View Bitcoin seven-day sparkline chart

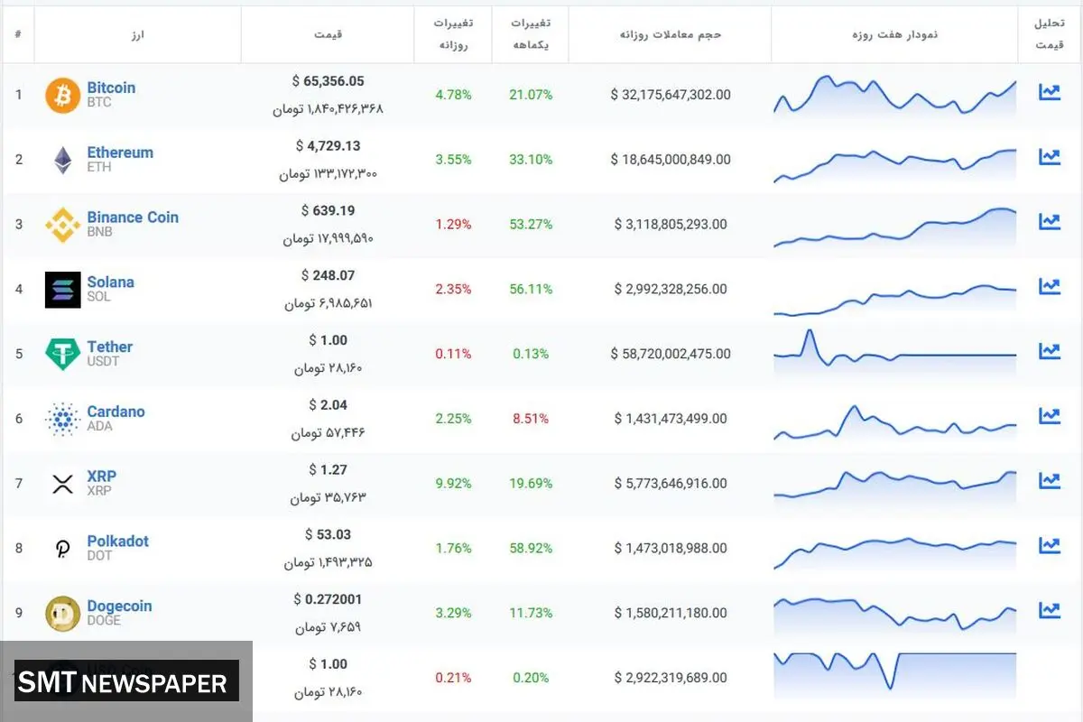click(894, 95)
